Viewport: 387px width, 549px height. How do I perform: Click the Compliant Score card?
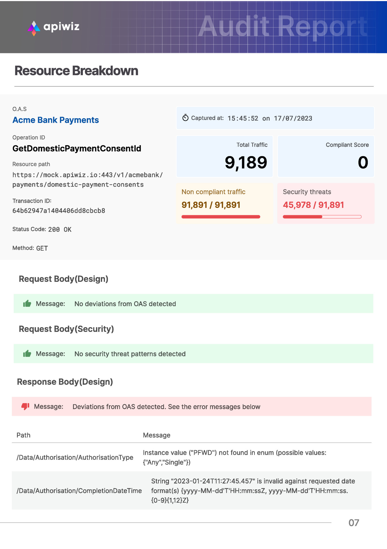326,156
